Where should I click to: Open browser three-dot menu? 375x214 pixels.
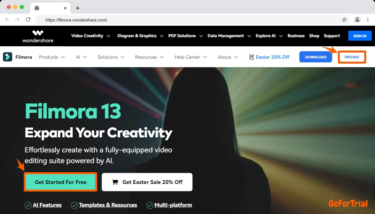[368, 20]
